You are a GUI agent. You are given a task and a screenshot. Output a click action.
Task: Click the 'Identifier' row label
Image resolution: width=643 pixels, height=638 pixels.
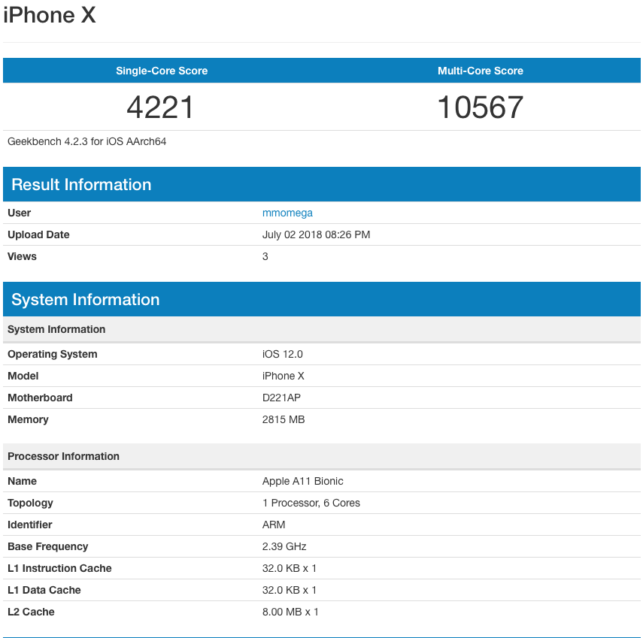point(30,525)
